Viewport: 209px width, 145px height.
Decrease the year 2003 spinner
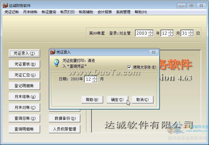coord(151,35)
